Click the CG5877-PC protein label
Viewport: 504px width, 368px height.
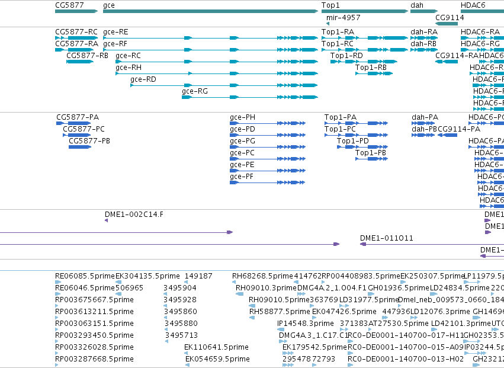coord(84,129)
